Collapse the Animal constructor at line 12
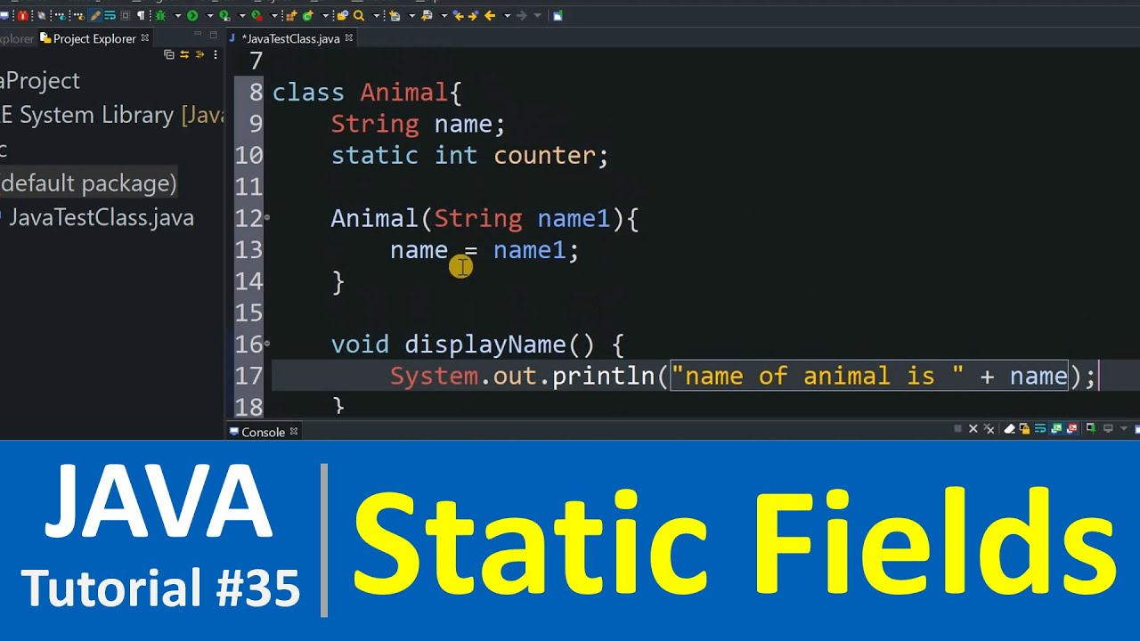Viewport: 1140px width, 641px height. click(267, 217)
